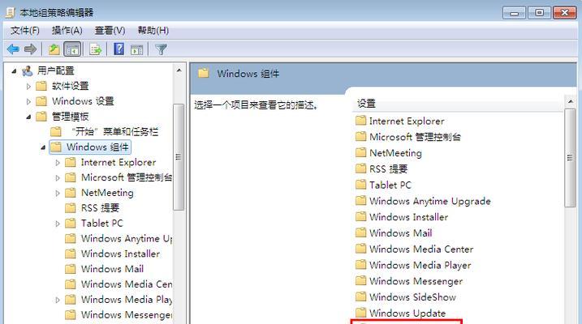Maximize the Group Policy Editor window
Image resolution: width=582 pixels, height=324 pixels.
539,13
